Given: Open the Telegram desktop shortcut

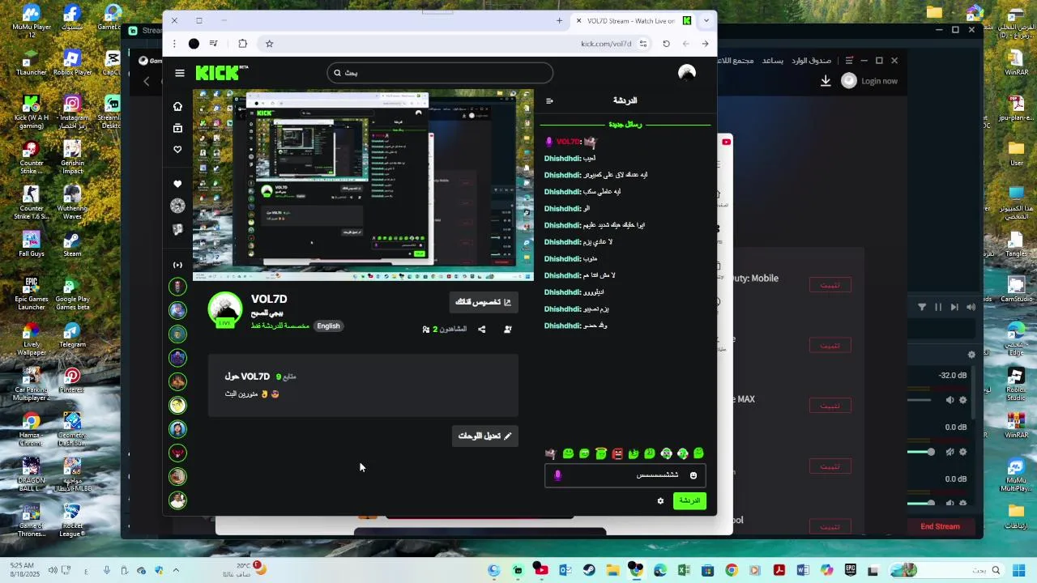Looking at the screenshot, I should 72,336.
